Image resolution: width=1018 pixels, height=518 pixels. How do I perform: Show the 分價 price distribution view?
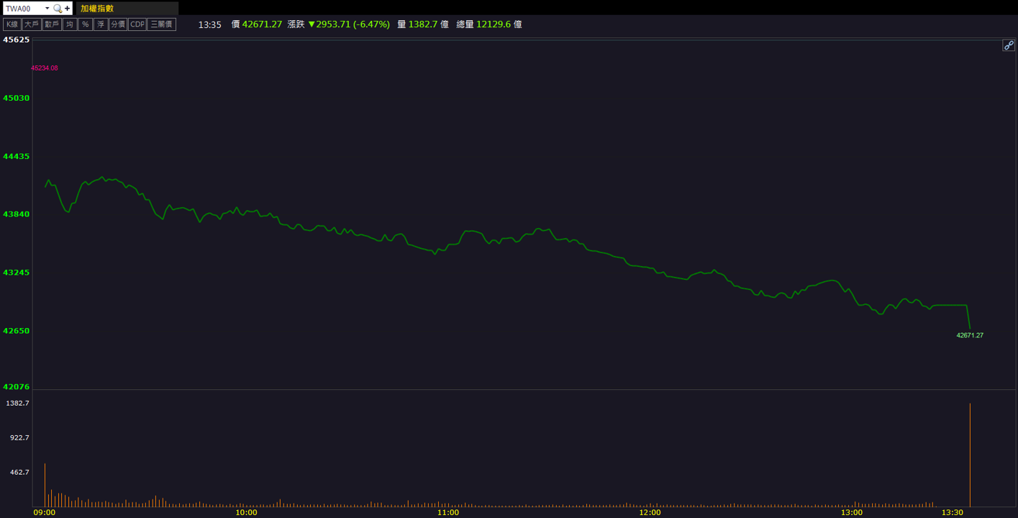pos(118,24)
